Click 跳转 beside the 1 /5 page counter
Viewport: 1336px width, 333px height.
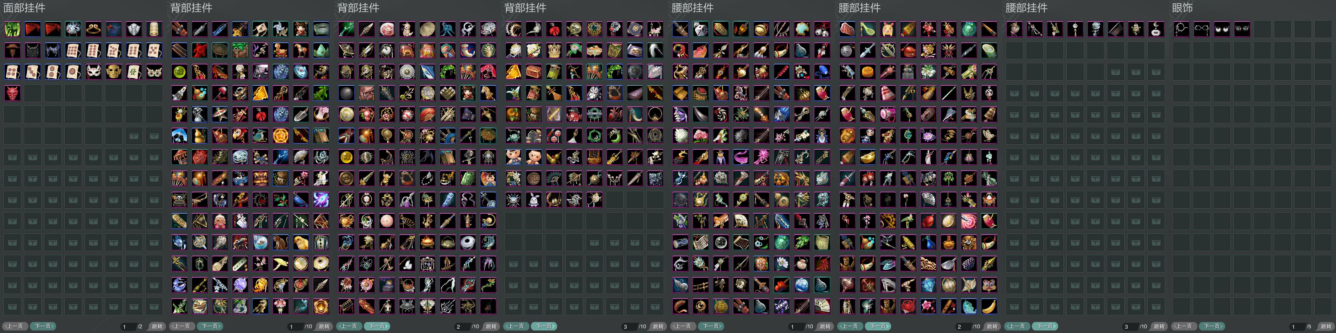(1326, 326)
